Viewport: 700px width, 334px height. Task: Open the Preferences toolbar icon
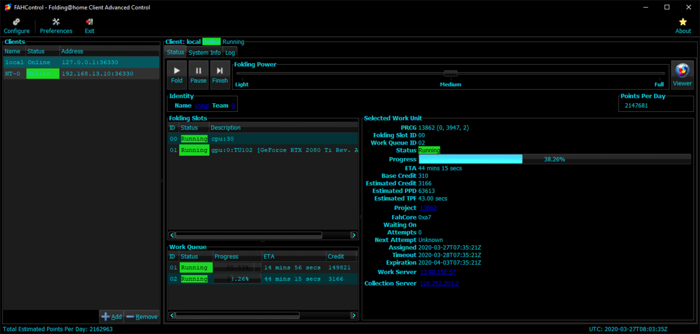click(x=56, y=26)
